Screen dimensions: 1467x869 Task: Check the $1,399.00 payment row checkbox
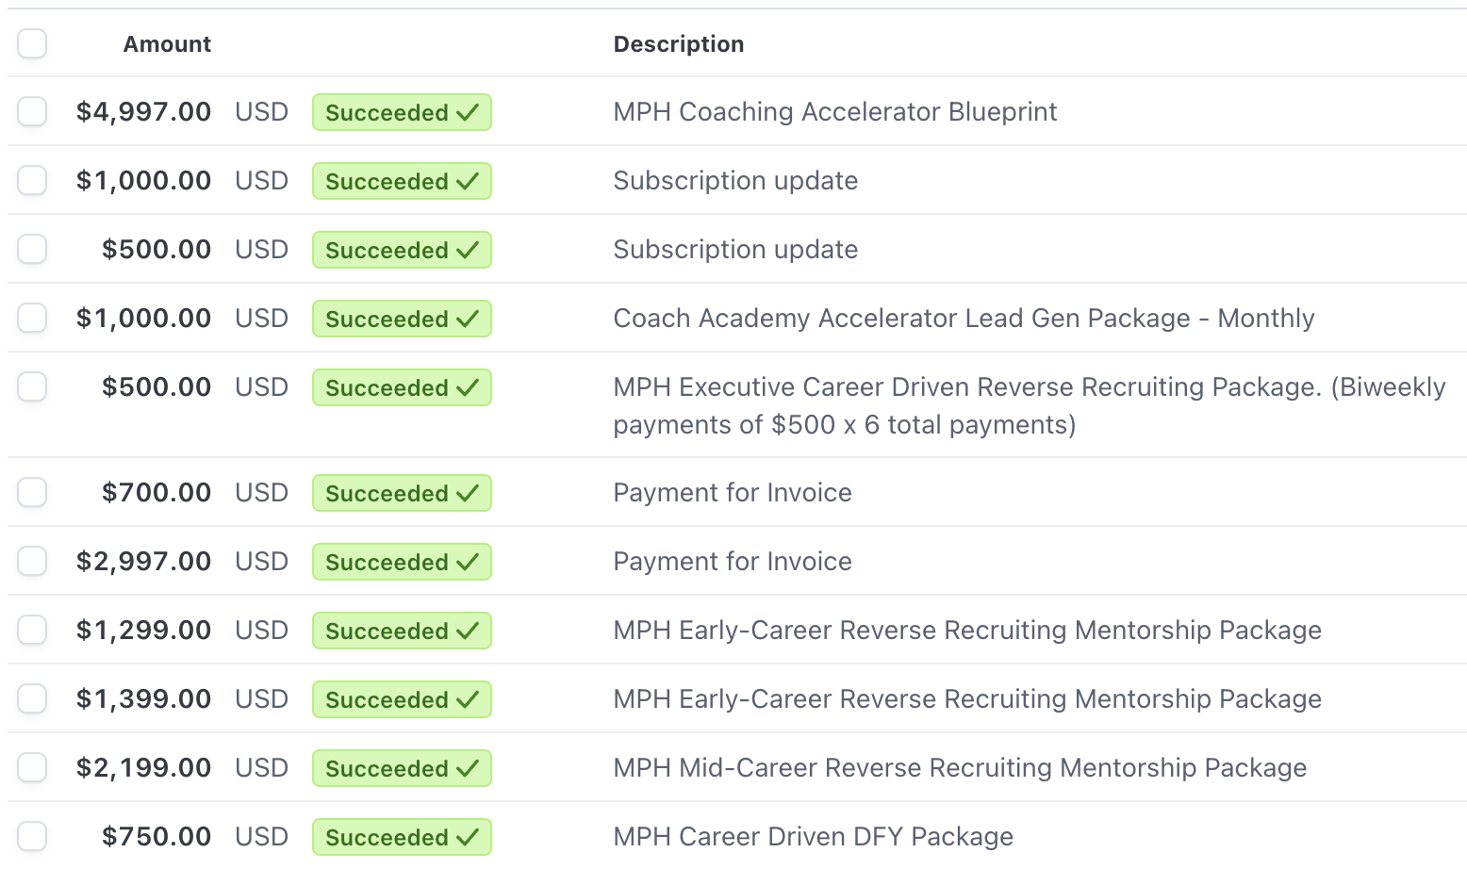pos(32,698)
